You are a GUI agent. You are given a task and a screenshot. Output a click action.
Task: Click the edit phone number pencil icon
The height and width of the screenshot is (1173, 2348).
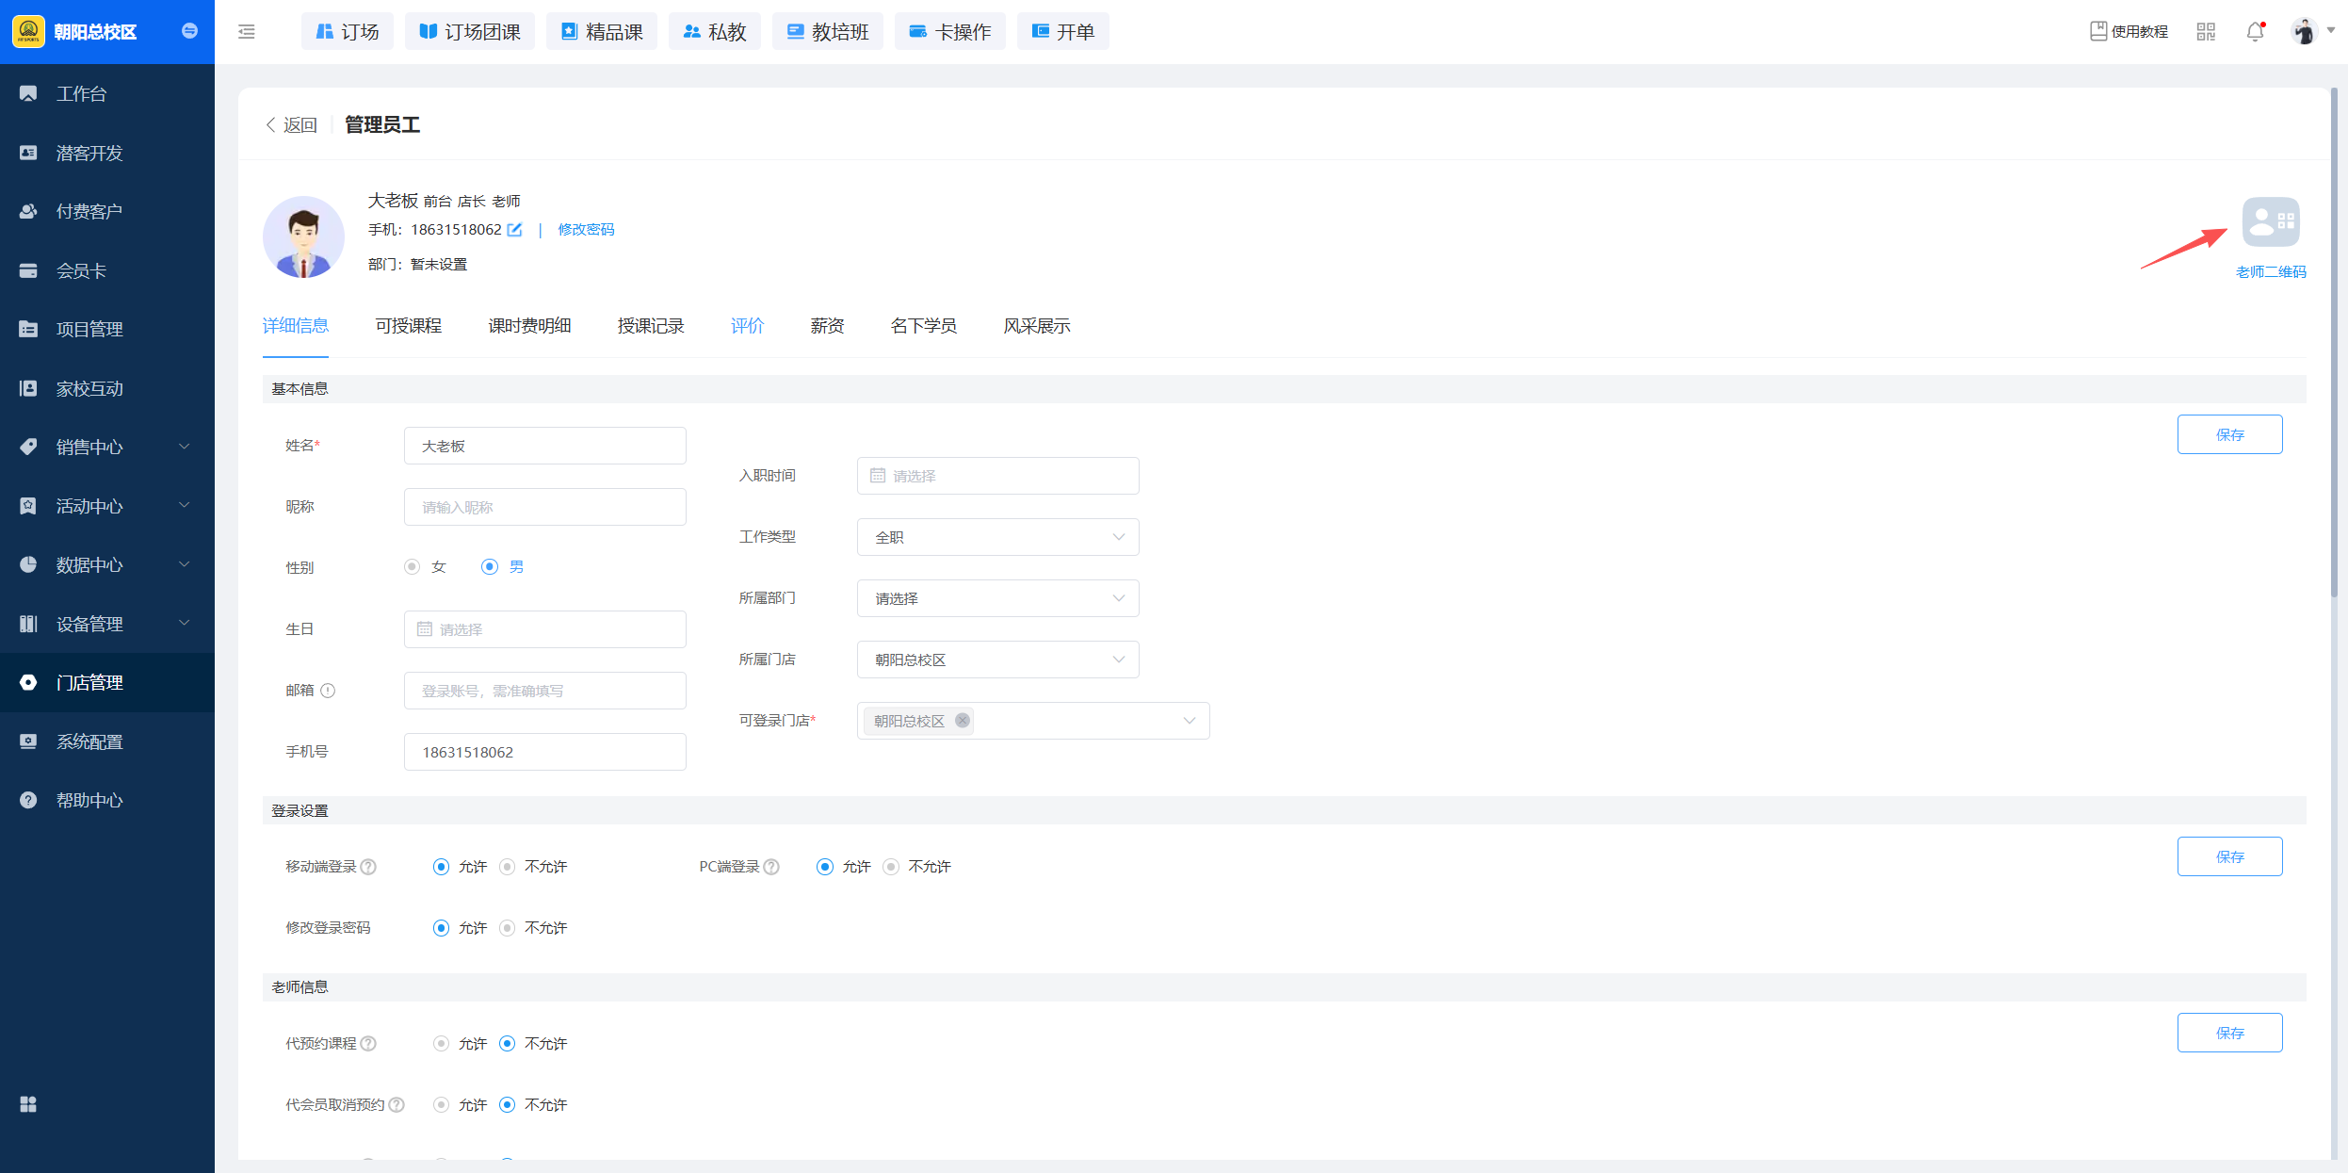[x=514, y=230]
